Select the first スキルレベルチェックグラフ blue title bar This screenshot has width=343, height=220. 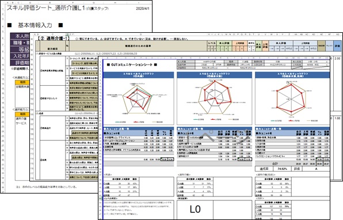139,75
